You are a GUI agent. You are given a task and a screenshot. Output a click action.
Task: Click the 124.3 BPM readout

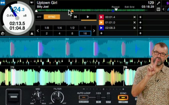pos(17,9)
